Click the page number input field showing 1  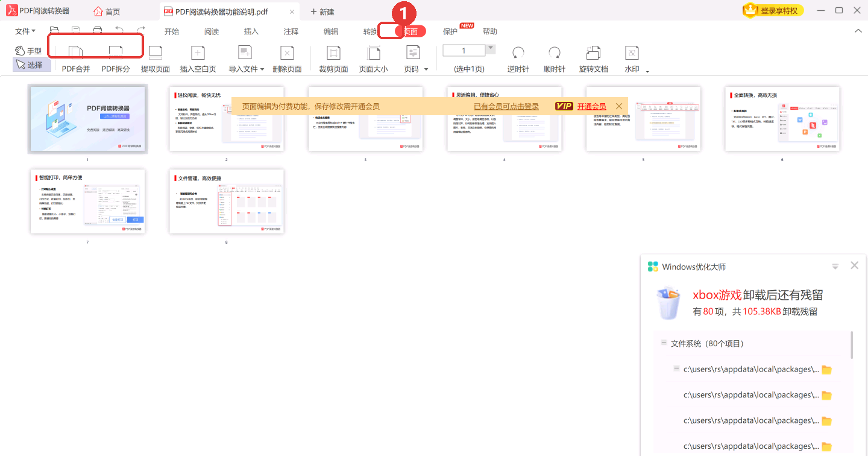pyautogui.click(x=464, y=51)
